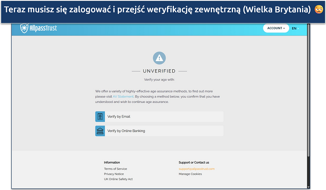Email support@allpasstrust.com via footer link

tap(197, 169)
